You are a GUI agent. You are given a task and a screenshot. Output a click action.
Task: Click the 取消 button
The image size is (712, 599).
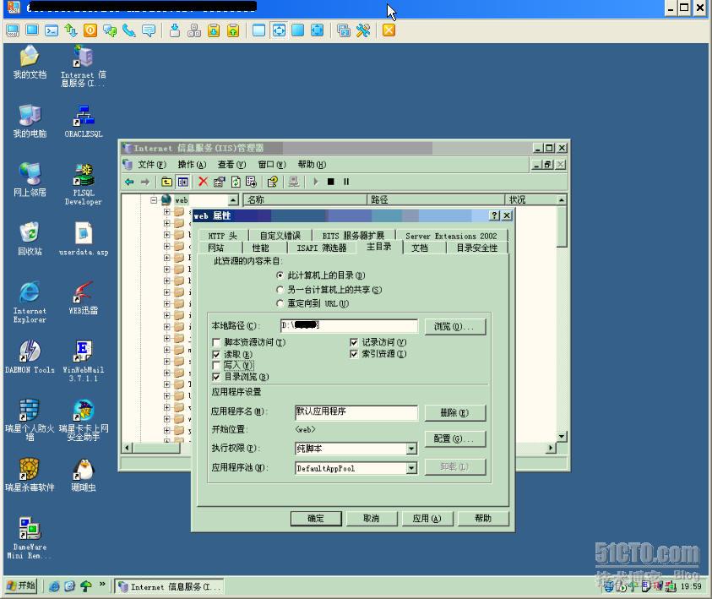click(x=372, y=519)
